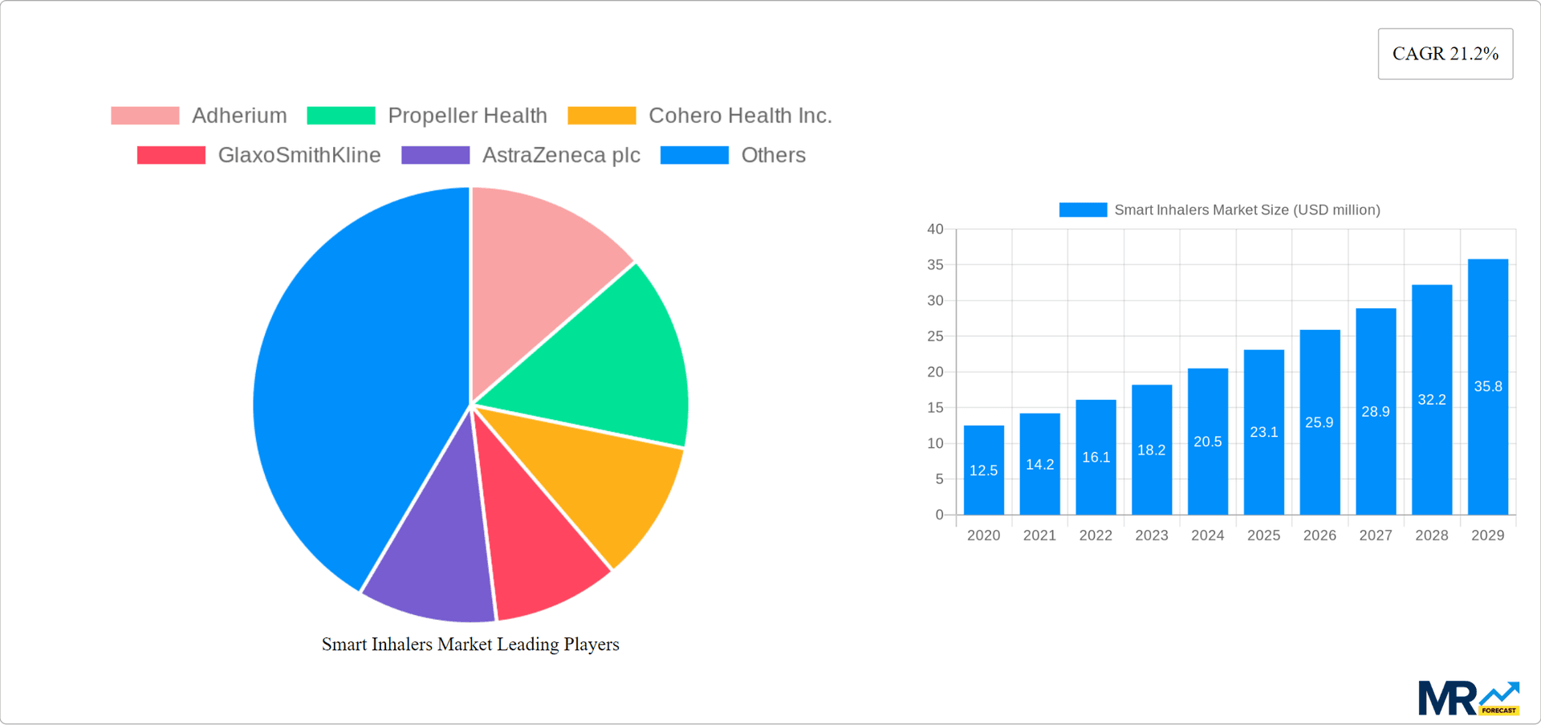Select the GlaxoSmithKline red legend swatch

(x=172, y=154)
